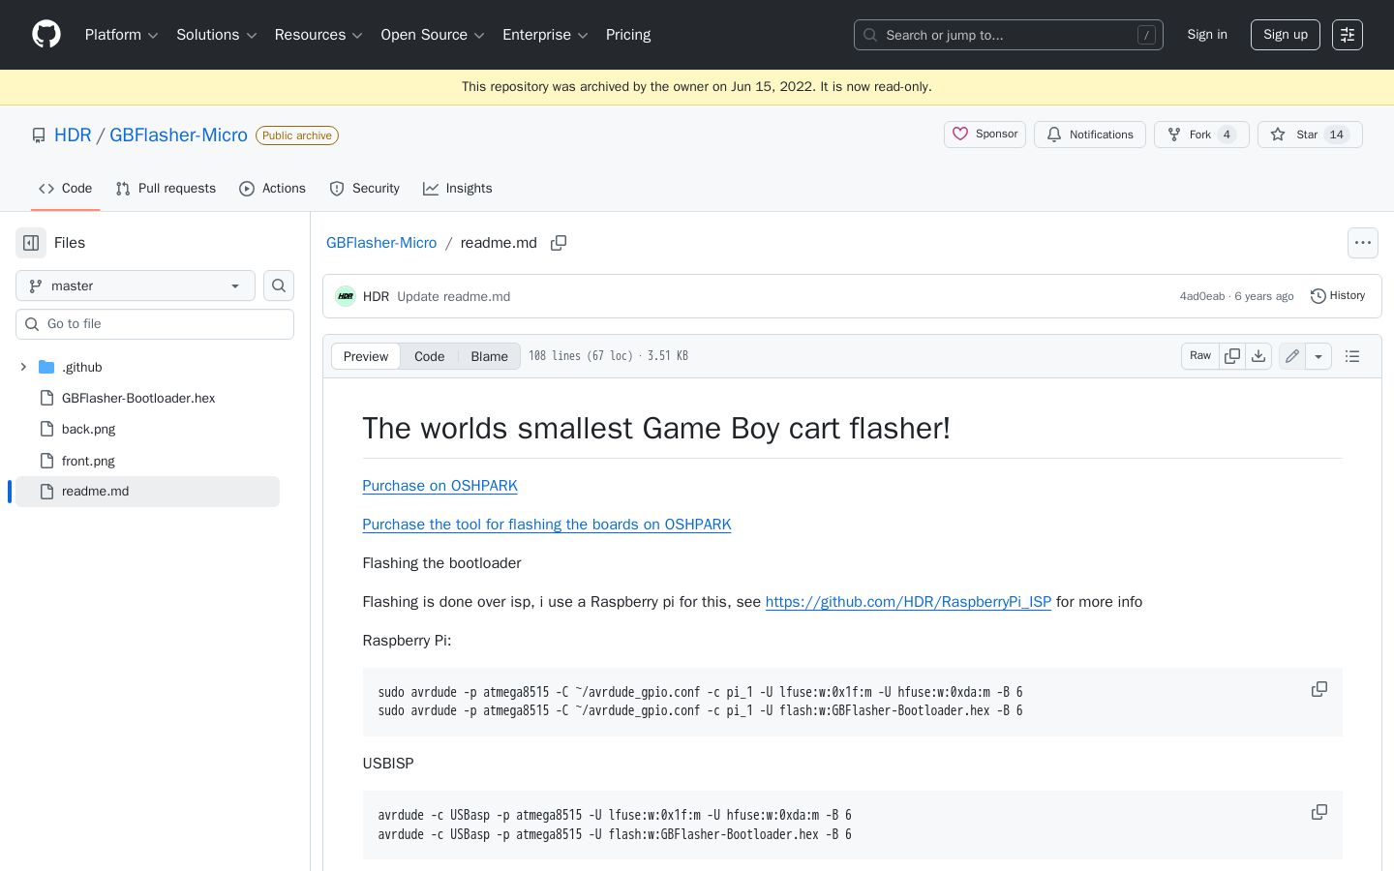The image size is (1394, 871).
Task: Copy the Raspberry Pi avrdude commands
Action: tap(1319, 689)
